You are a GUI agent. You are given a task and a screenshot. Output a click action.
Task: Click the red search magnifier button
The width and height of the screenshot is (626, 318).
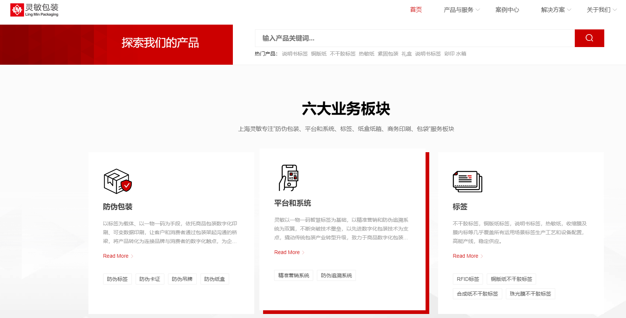[x=589, y=38]
